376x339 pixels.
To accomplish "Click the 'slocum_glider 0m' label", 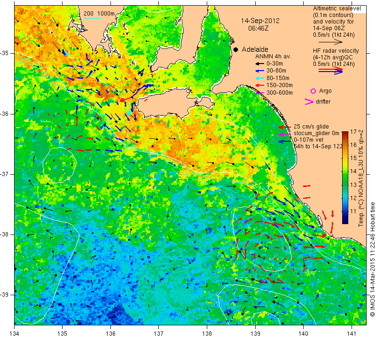I will pos(316,133).
